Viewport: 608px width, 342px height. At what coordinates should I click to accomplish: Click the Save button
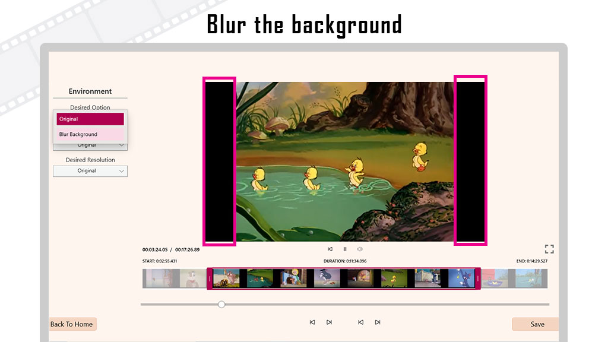pyautogui.click(x=536, y=324)
